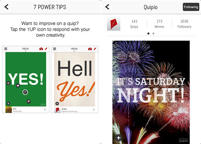This screenshot has width=201, height=144.
Task: Open the 2036 Followers list
Action: pyautogui.click(x=184, y=24)
